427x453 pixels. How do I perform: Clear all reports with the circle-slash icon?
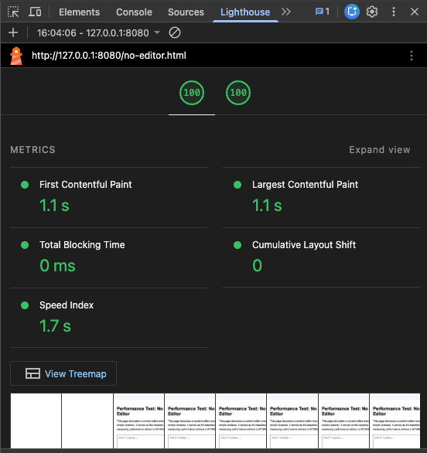[175, 32]
